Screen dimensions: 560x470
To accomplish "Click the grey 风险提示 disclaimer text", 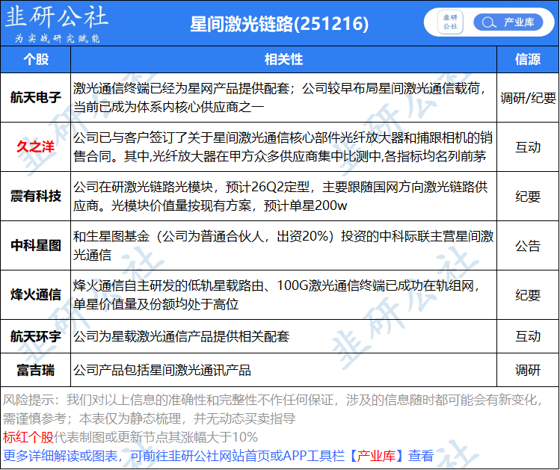I will [273, 409].
